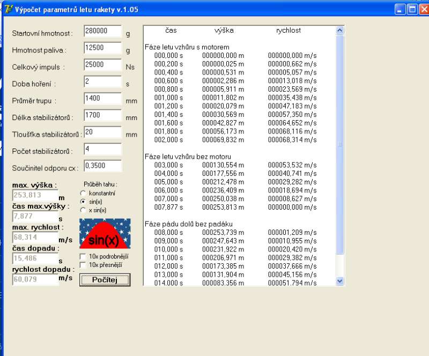Focus the Hmotnost paliva field
Screen dimensions: 429x356
[x=102, y=48]
